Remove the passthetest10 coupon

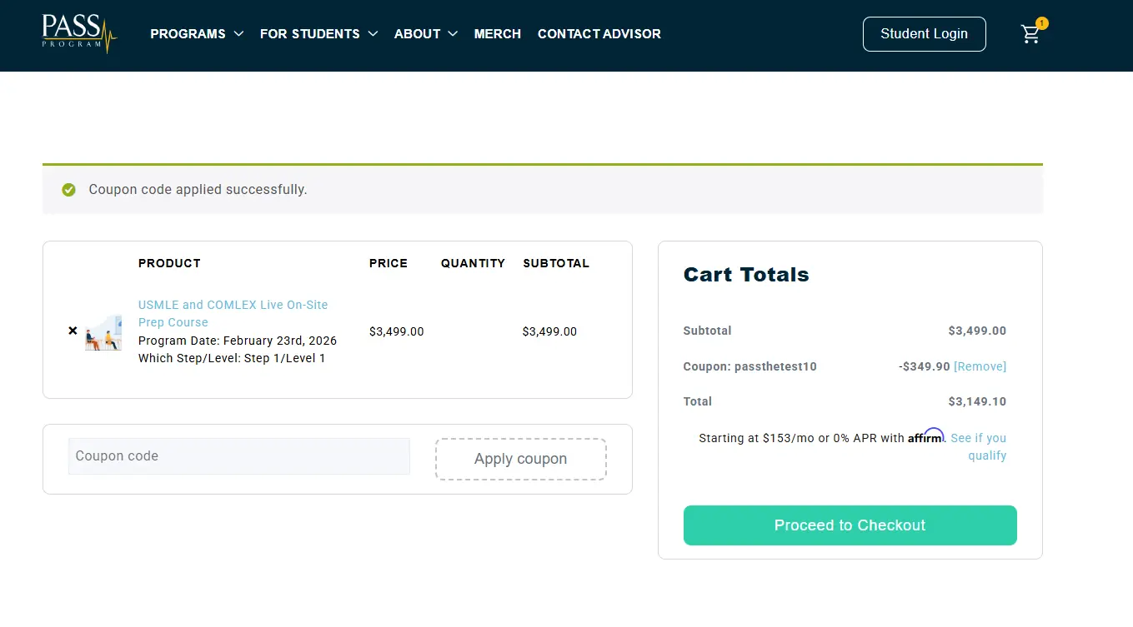(980, 366)
